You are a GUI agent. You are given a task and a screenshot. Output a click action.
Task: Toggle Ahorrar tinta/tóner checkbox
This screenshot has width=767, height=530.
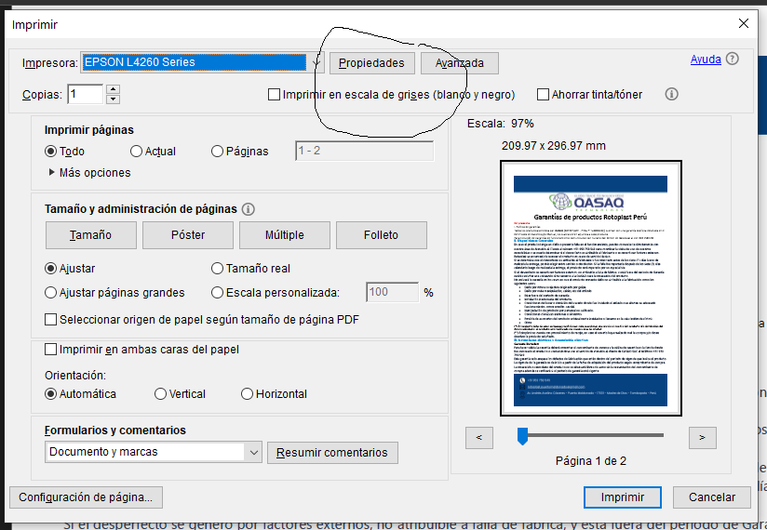pos(543,94)
